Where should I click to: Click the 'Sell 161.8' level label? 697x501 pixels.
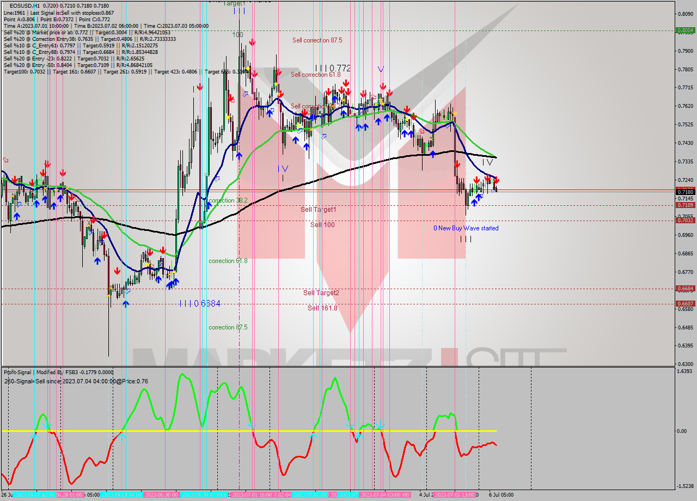(322, 308)
